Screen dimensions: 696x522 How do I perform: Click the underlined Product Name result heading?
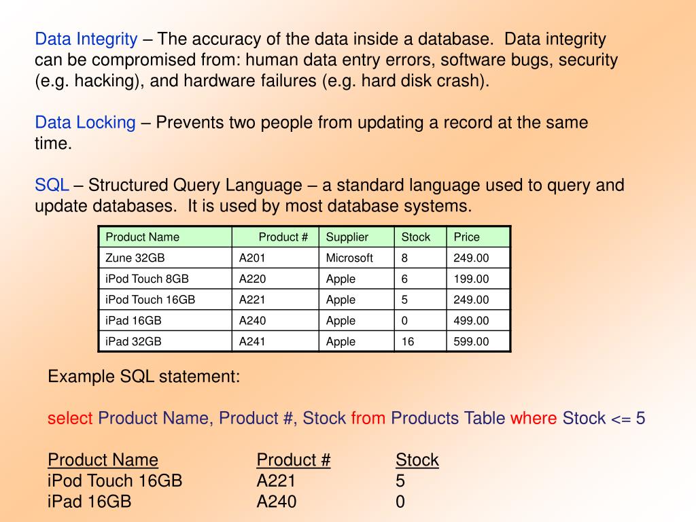(x=103, y=460)
